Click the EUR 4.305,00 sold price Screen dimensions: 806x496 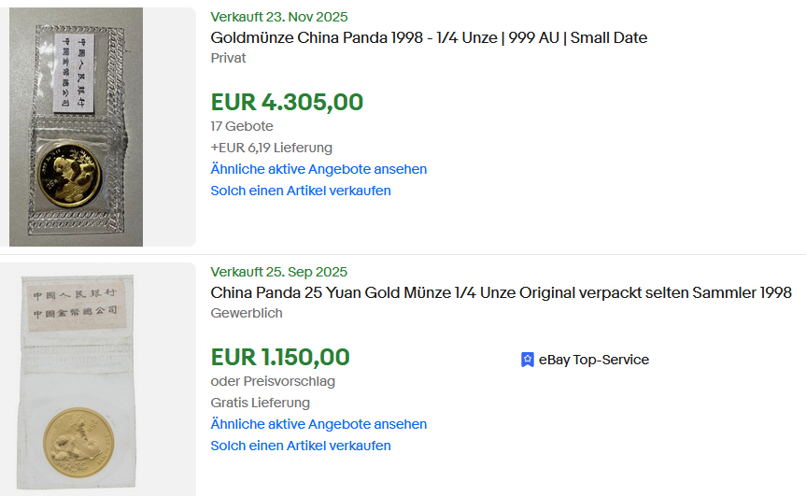pyautogui.click(x=287, y=102)
